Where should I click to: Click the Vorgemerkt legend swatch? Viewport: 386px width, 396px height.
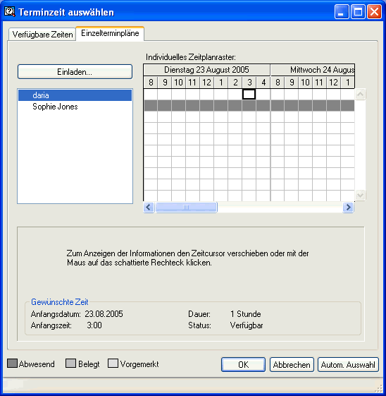click(x=113, y=363)
